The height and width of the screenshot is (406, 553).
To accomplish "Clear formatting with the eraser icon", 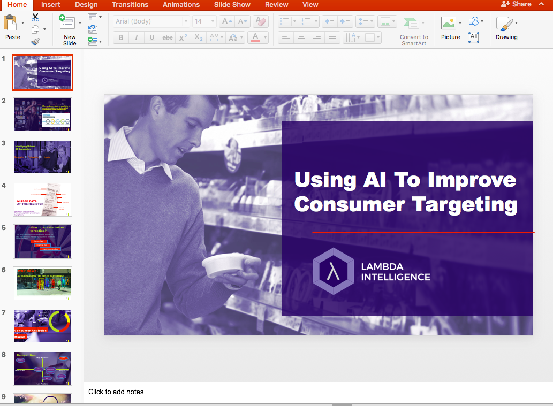I will tap(261, 21).
